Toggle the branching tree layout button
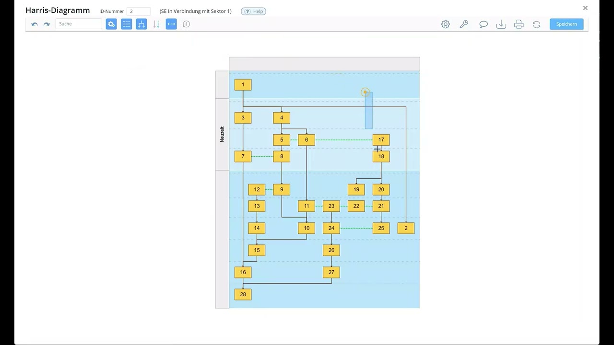Image resolution: width=614 pixels, height=345 pixels. 142,24
